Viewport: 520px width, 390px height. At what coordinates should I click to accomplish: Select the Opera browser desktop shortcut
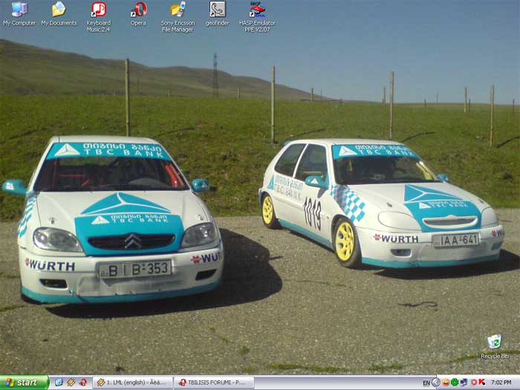pyautogui.click(x=138, y=14)
